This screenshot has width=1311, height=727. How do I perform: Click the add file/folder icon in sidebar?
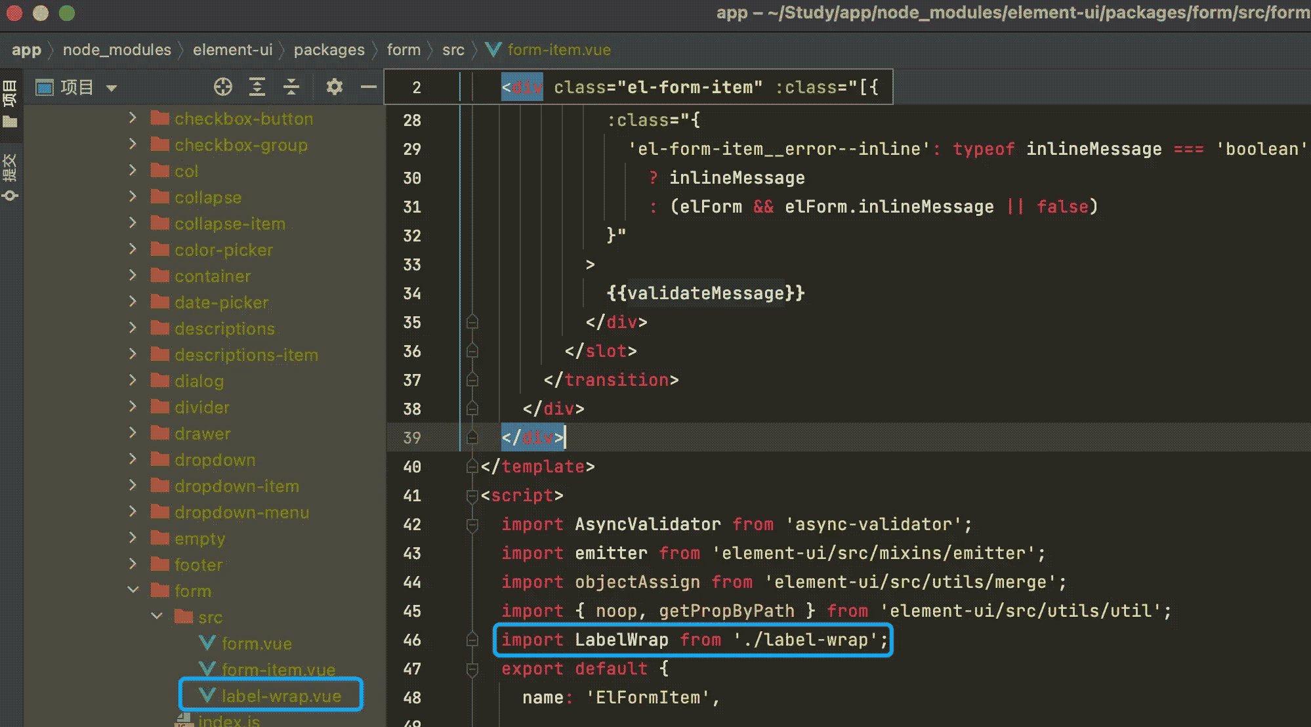(x=222, y=87)
